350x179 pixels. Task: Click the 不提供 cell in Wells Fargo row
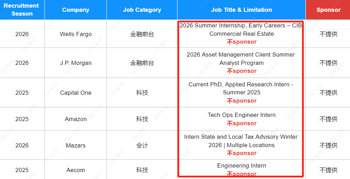click(328, 34)
